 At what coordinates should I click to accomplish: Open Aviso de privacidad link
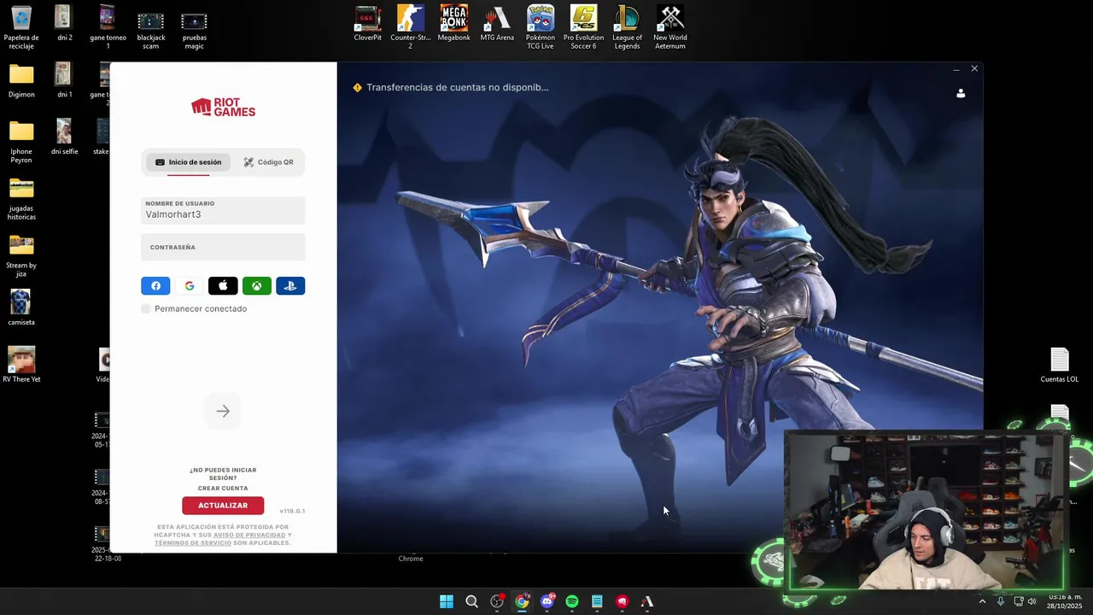(x=249, y=536)
